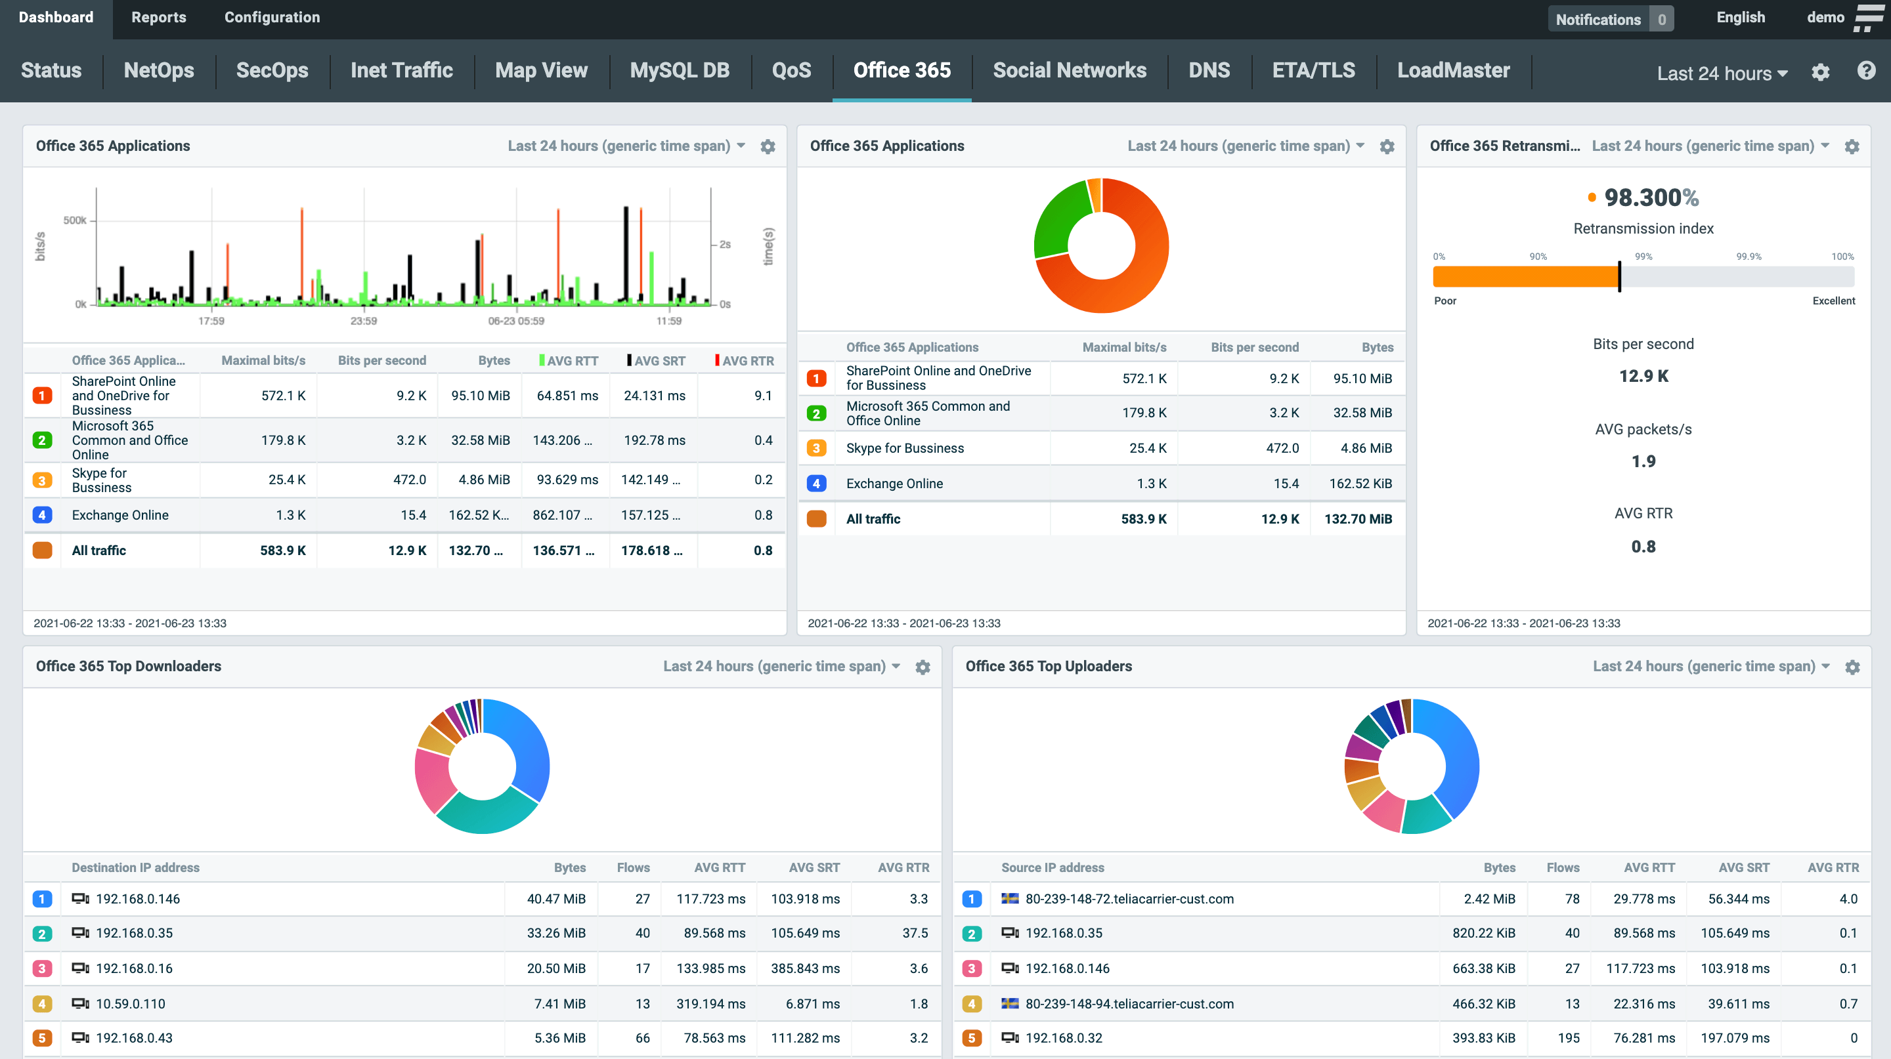
Task: Open the global dashboard settings gear
Action: pyautogui.click(x=1820, y=73)
